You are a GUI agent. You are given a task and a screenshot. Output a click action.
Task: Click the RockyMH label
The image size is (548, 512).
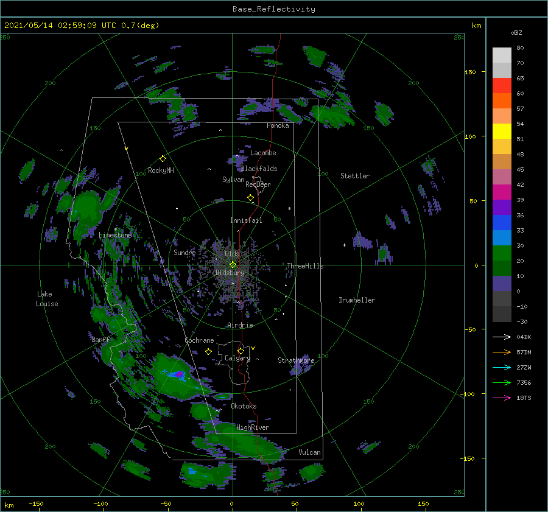click(161, 170)
